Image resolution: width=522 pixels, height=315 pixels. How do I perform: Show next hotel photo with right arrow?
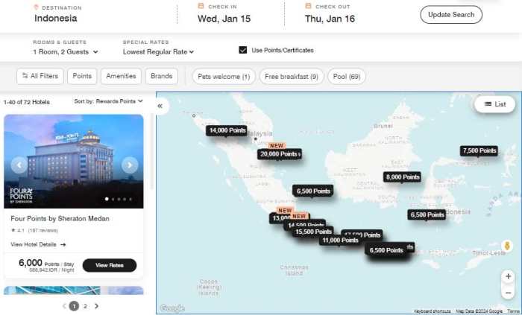(130, 165)
